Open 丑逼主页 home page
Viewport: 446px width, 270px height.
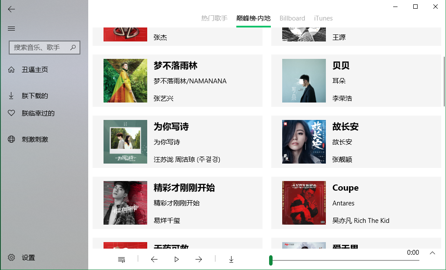44,69
